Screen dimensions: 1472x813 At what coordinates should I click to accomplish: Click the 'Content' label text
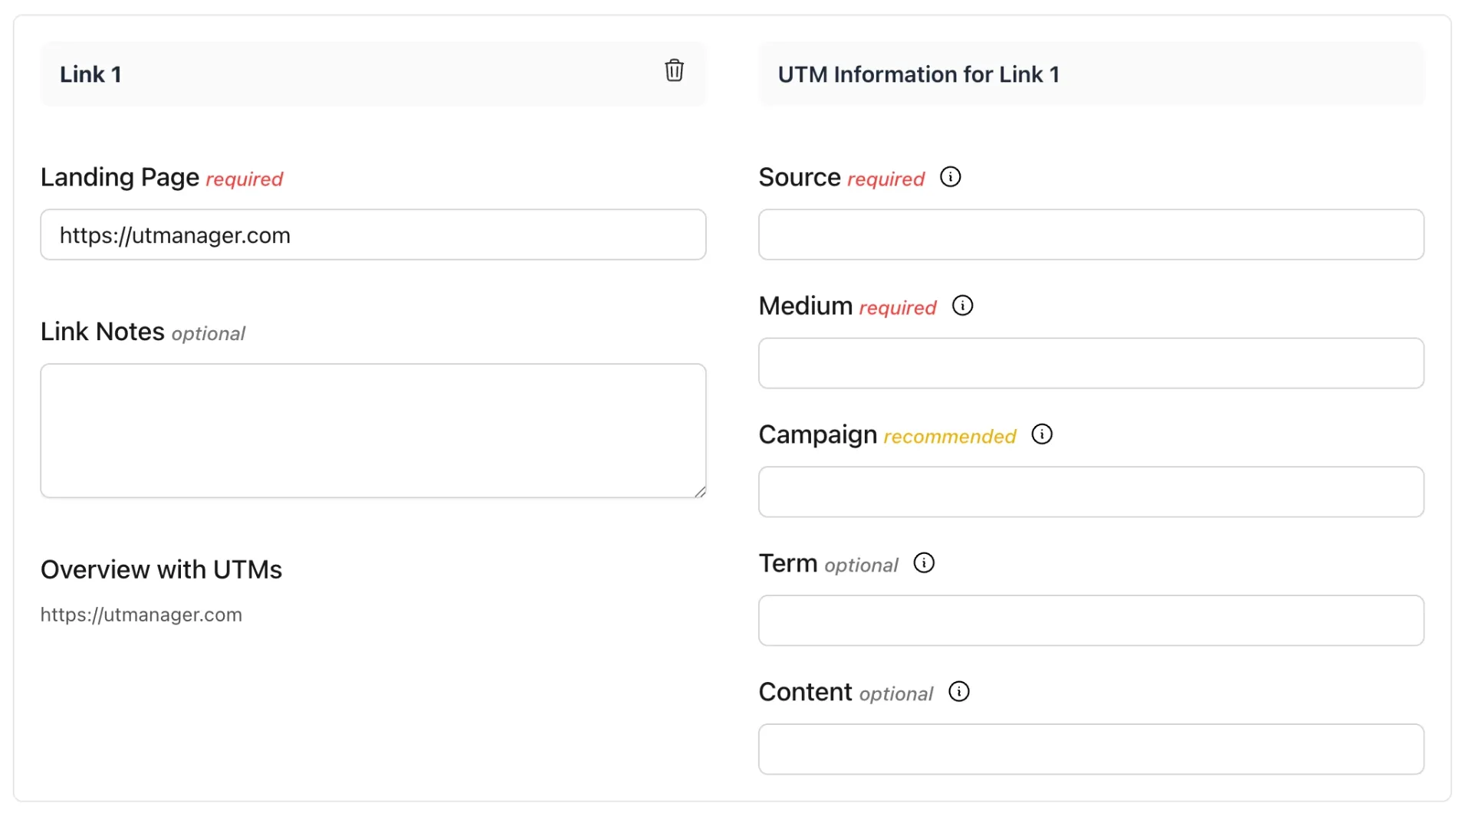(805, 692)
